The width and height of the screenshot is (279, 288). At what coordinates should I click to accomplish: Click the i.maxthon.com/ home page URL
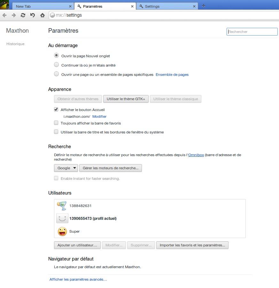pyautogui.click(x=77, y=116)
